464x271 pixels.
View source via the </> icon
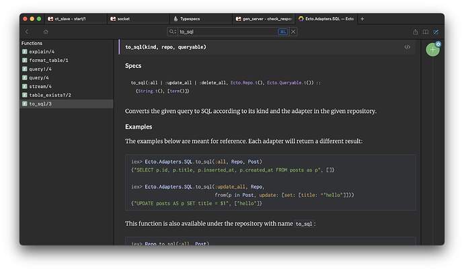(408, 47)
